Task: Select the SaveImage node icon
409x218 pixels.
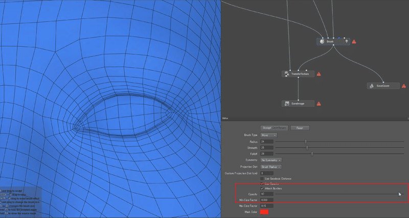Action: 287,104
